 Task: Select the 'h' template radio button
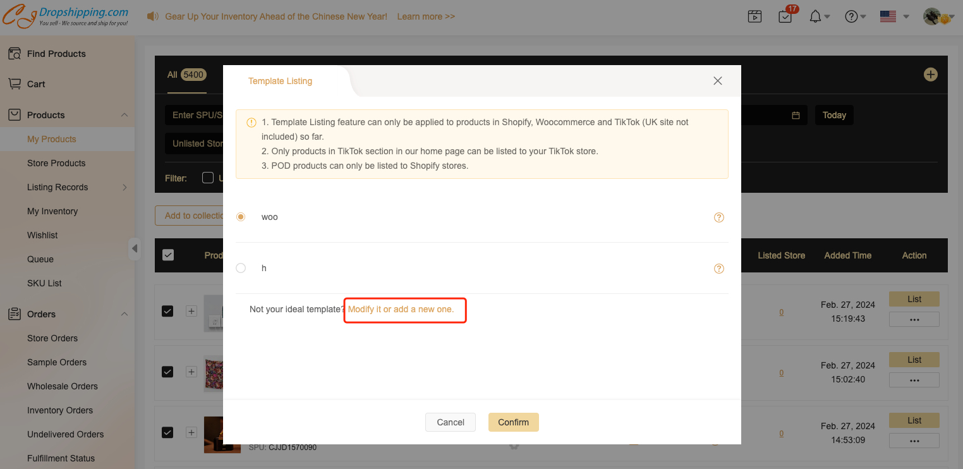coord(241,268)
